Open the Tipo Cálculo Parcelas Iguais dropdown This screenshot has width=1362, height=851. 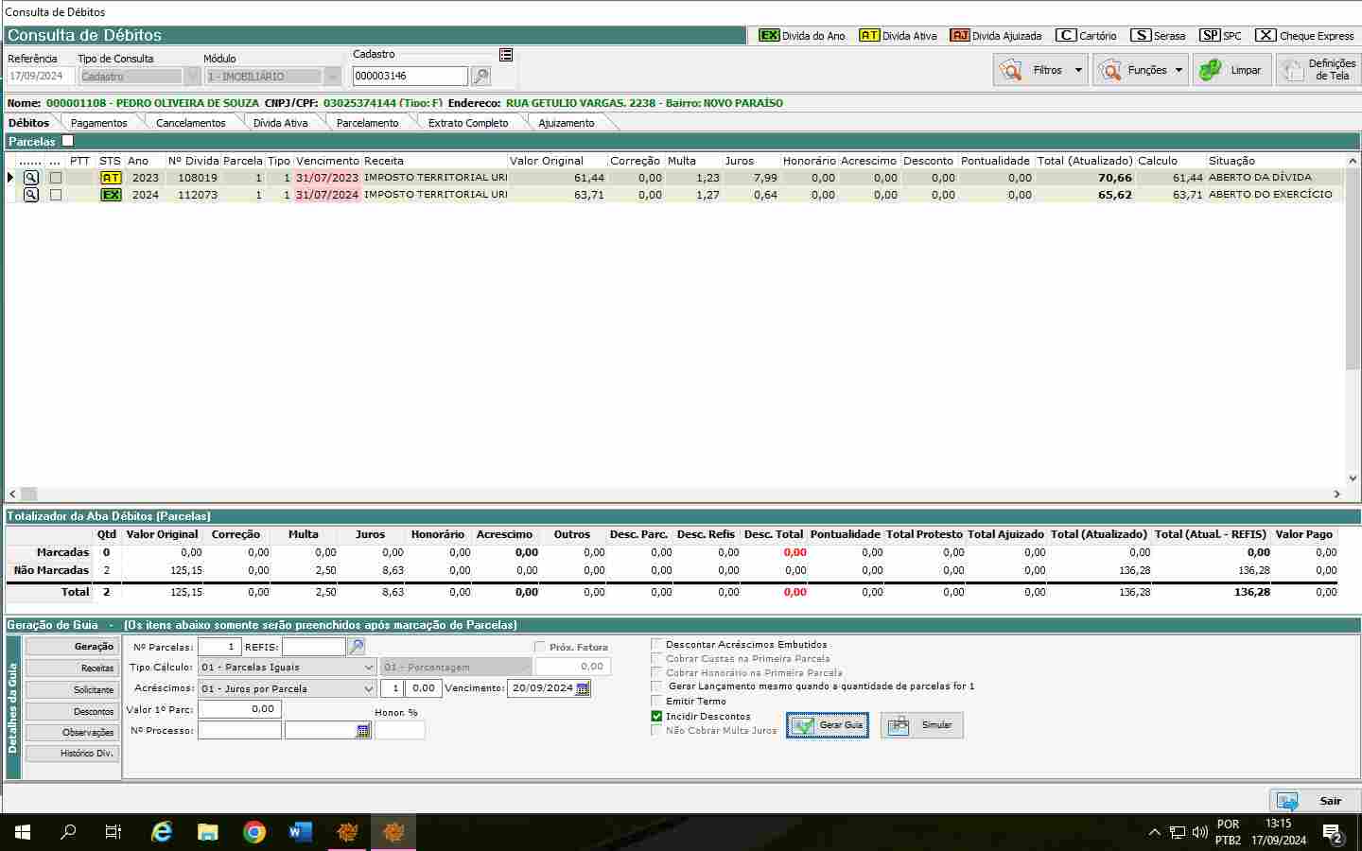click(369, 667)
